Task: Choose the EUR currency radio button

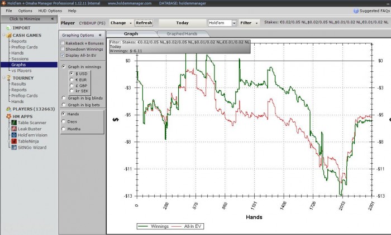Action: click(71, 80)
